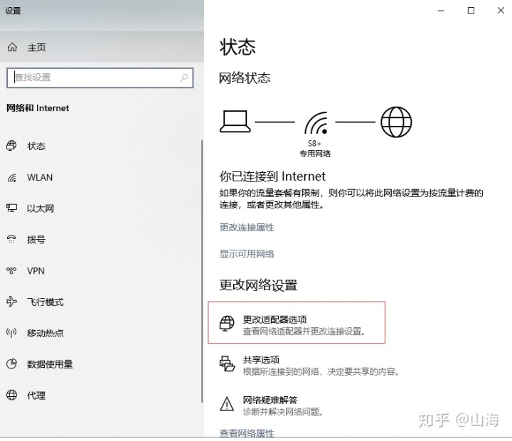512x441 pixels.
Task: Open 更改适配器选项
Action: (x=297, y=322)
